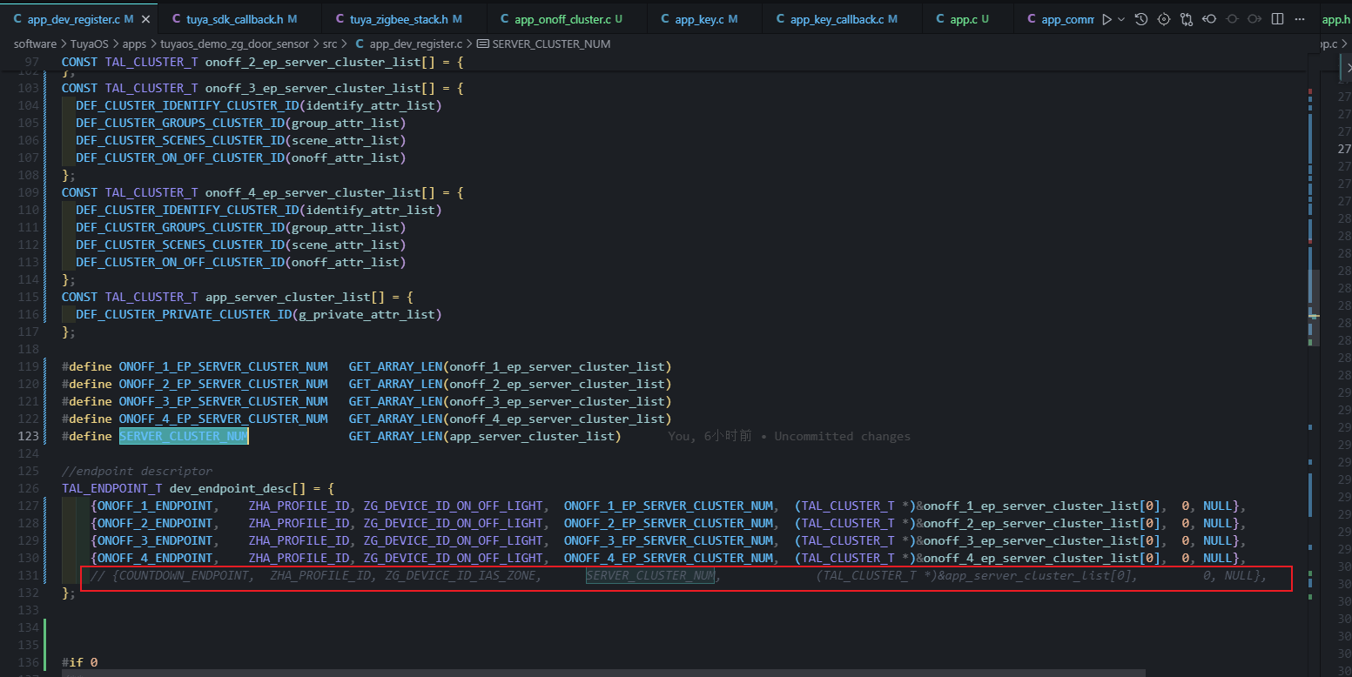Select the app.h tab in right editor group
The image size is (1352, 677).
[x=1335, y=19]
